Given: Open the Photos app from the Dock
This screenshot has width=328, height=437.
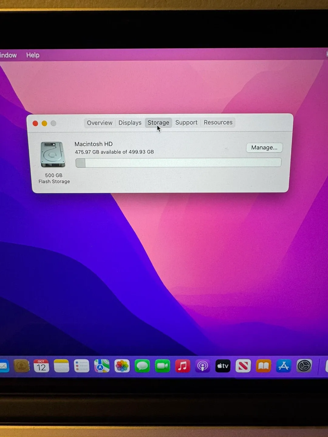Looking at the screenshot, I should tap(122, 366).
